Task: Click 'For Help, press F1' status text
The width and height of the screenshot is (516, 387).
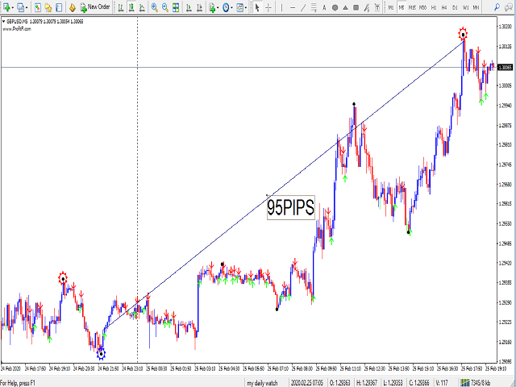Action: pos(18,383)
